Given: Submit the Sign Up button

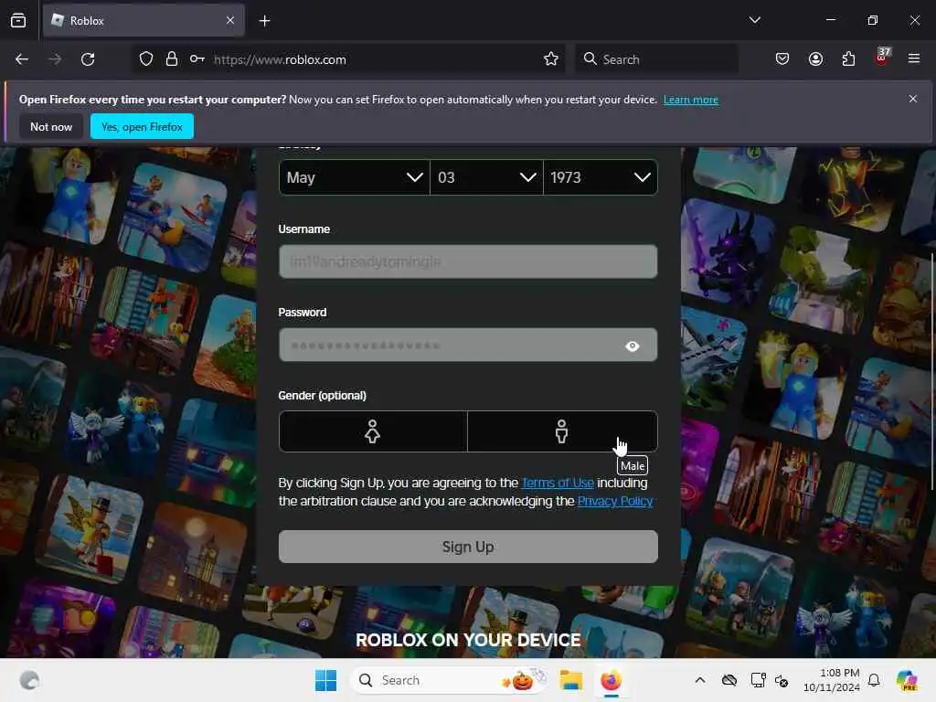Looking at the screenshot, I should point(468,547).
